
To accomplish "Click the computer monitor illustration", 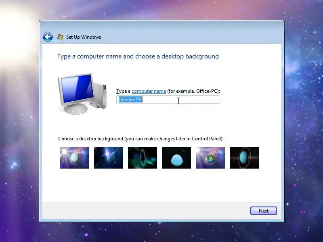I will tap(82, 94).
